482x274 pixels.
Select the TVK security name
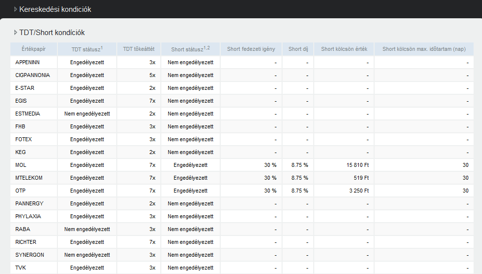21,268
